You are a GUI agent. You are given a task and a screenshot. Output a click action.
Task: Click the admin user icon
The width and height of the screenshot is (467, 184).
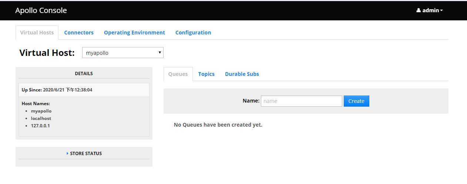[419, 10]
